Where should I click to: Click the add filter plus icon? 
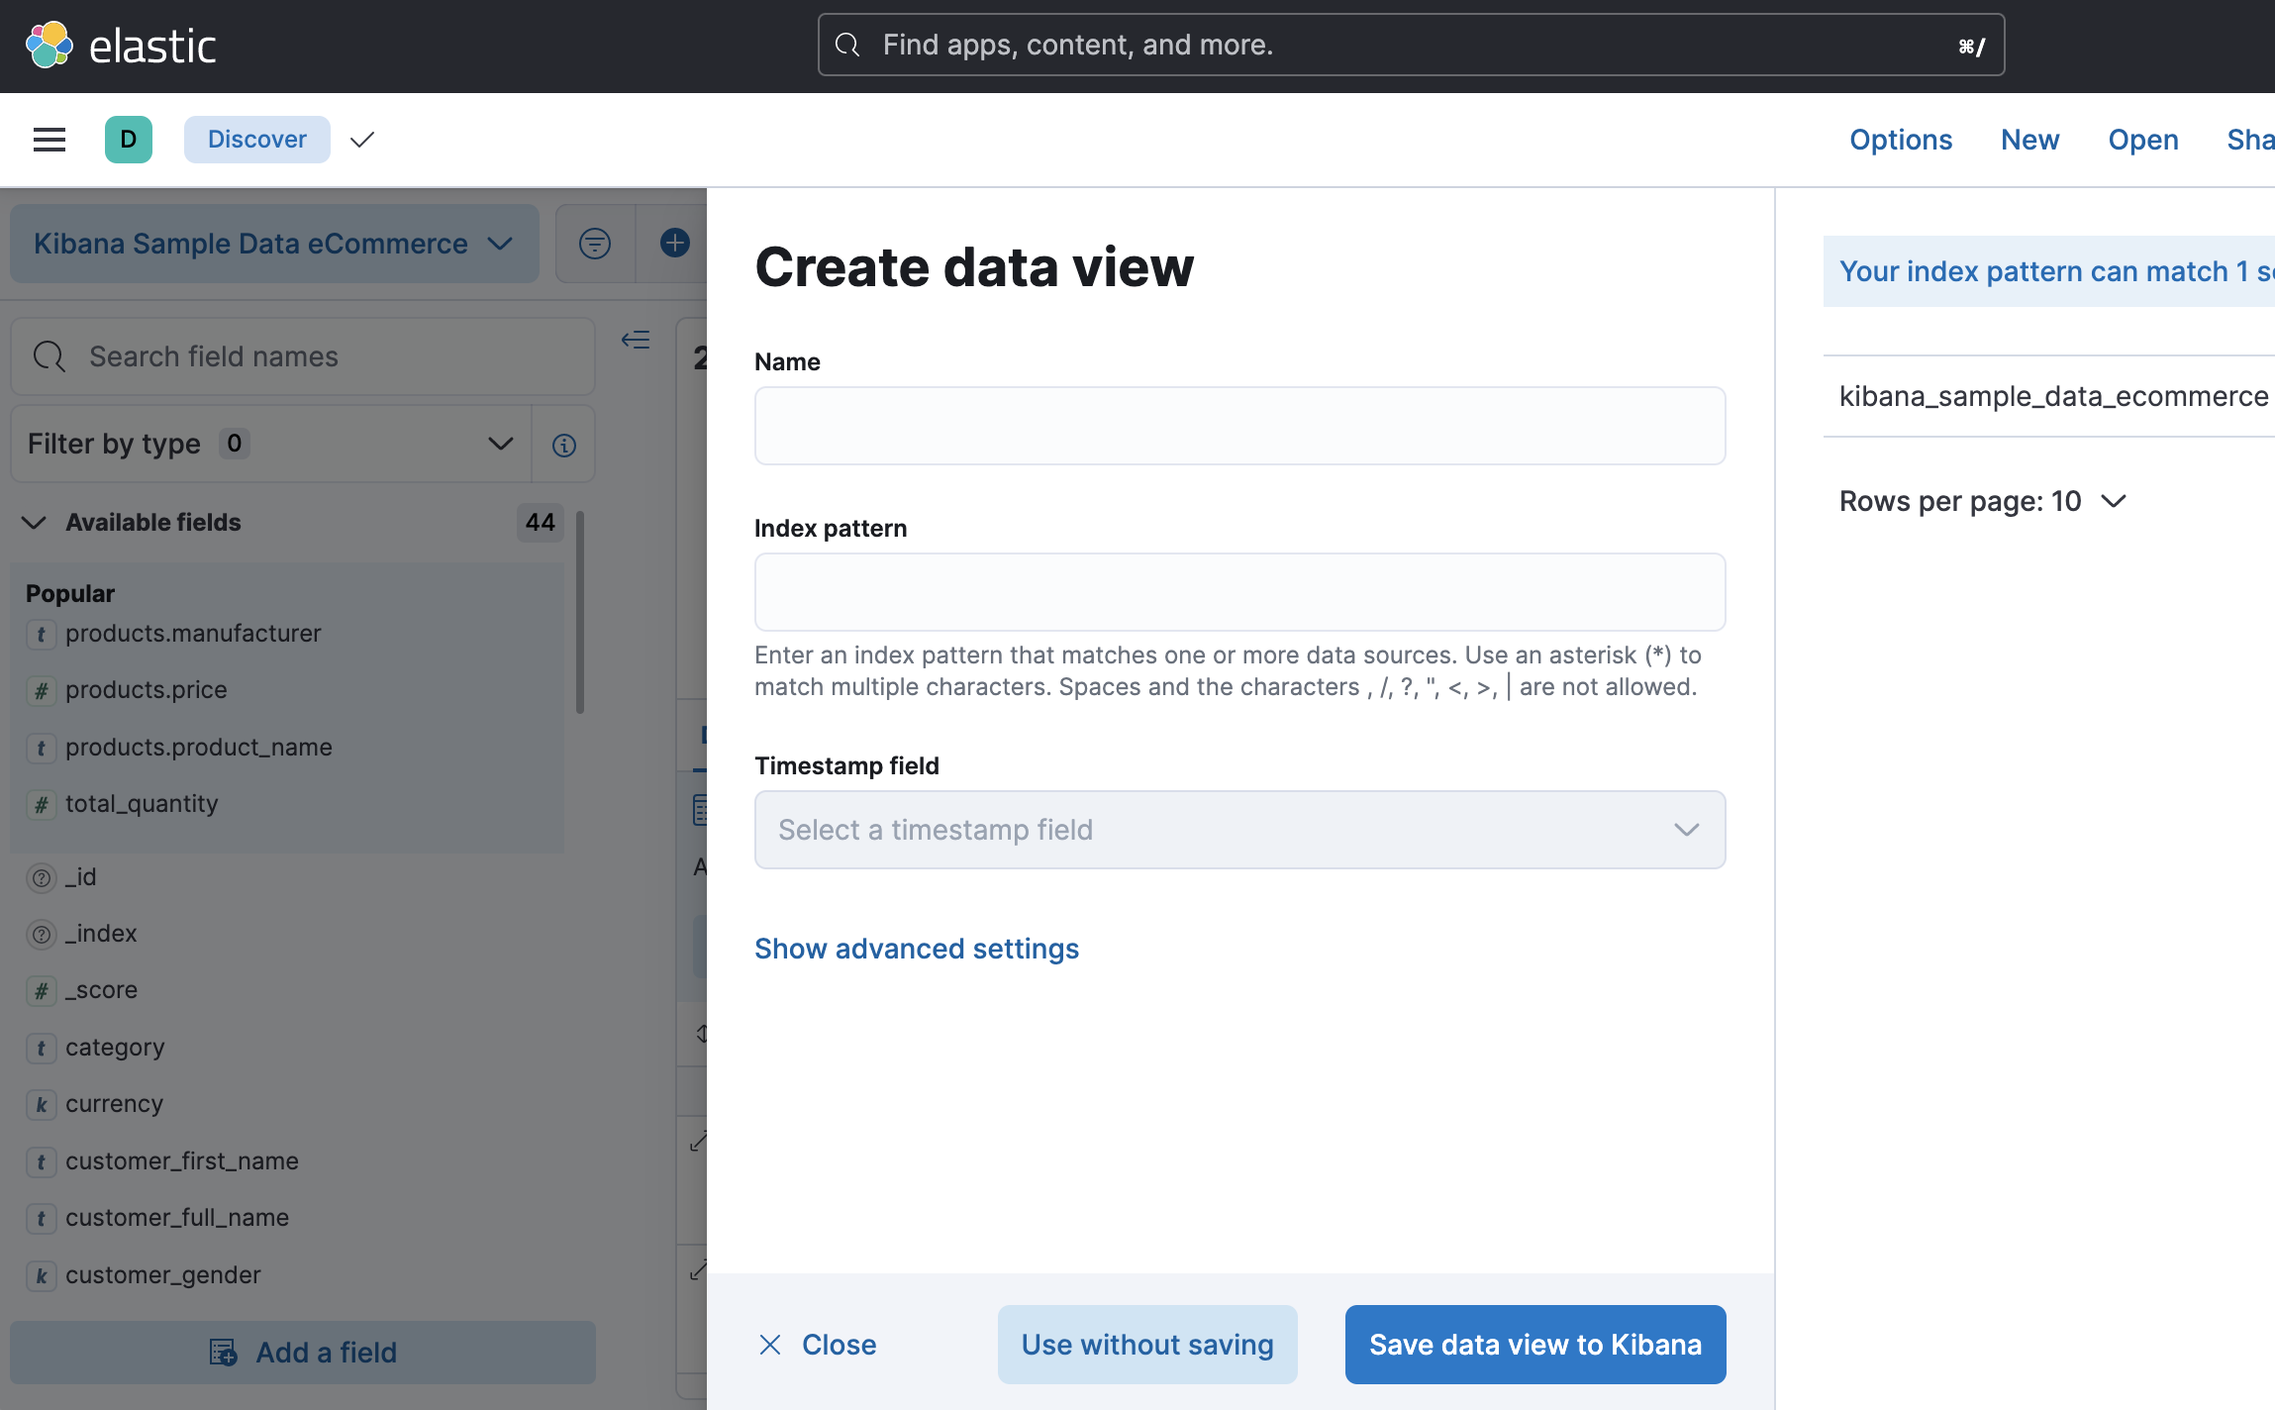click(x=674, y=244)
